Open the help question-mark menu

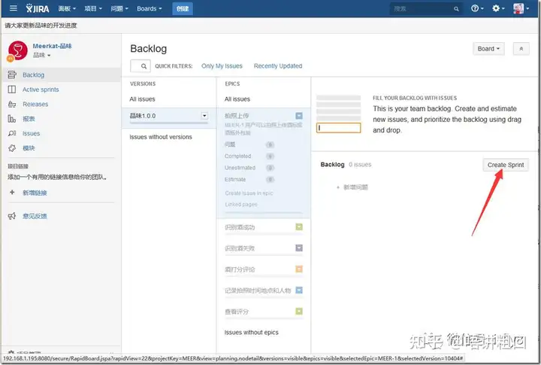[x=477, y=8]
